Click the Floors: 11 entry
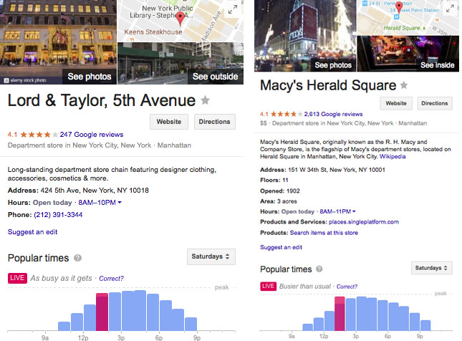 click(274, 180)
